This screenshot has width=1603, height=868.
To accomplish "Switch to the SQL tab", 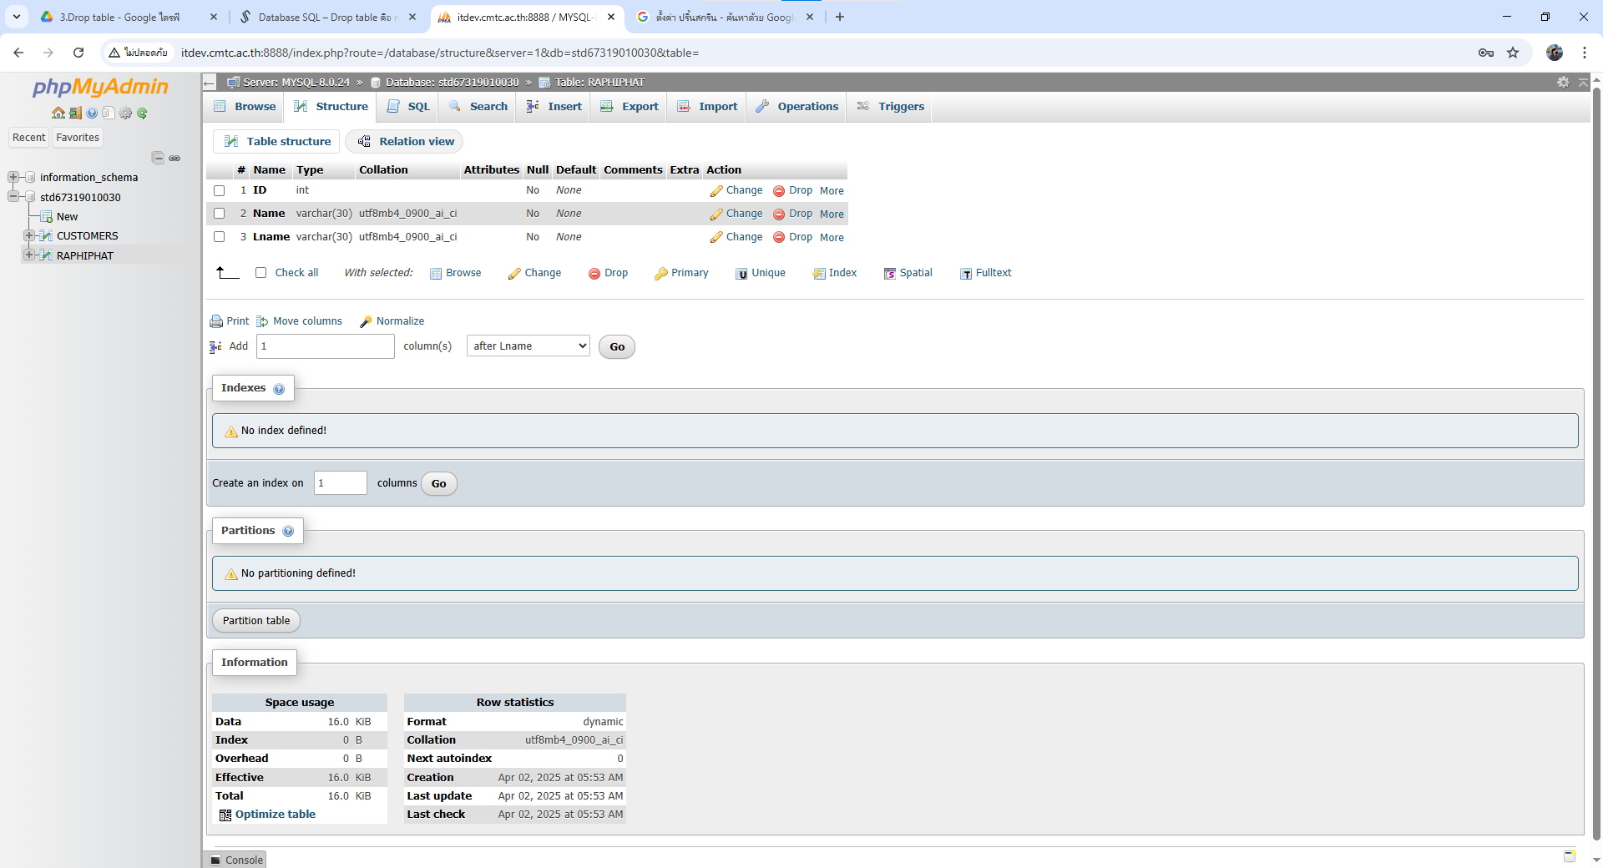I will click(409, 107).
